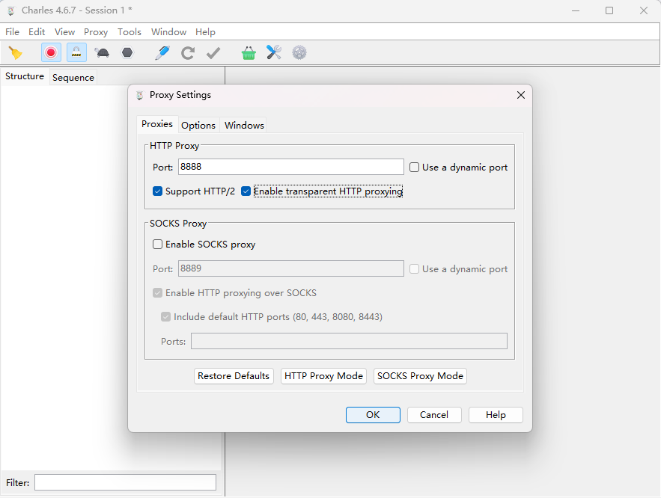Image resolution: width=661 pixels, height=498 pixels.
Task: Minimize the Charles window
Action: coord(576,10)
